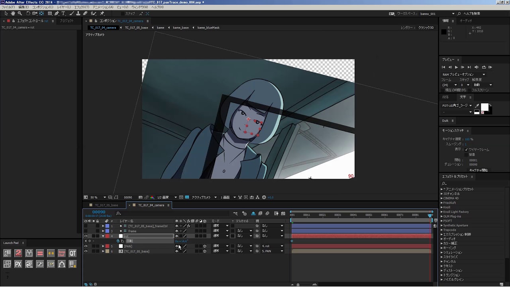Select the Zoom magnifier tool
510x287 pixels.
[x=20, y=14]
